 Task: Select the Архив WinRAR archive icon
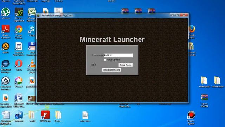[205, 98]
